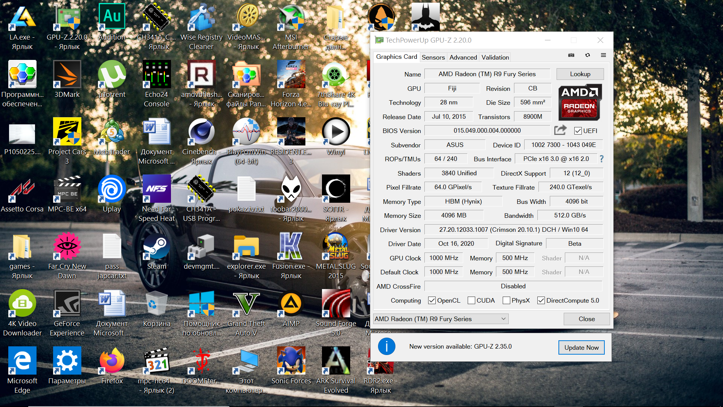Open the Advanced tab
Image resolution: width=723 pixels, height=407 pixels.
click(x=463, y=57)
